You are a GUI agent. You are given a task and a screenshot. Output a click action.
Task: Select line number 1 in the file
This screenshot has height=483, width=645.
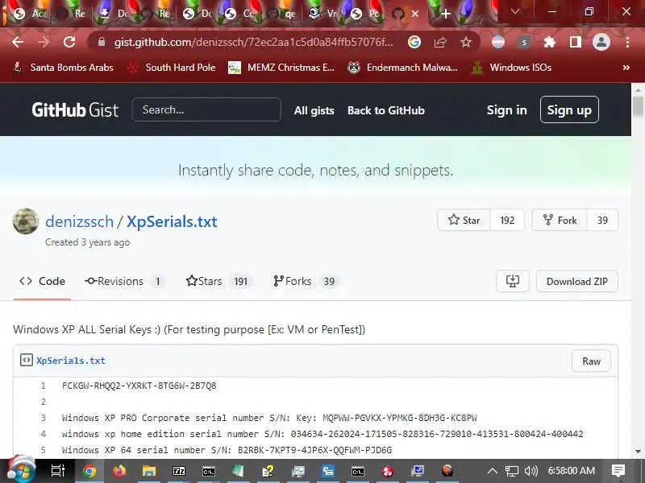[44, 386]
